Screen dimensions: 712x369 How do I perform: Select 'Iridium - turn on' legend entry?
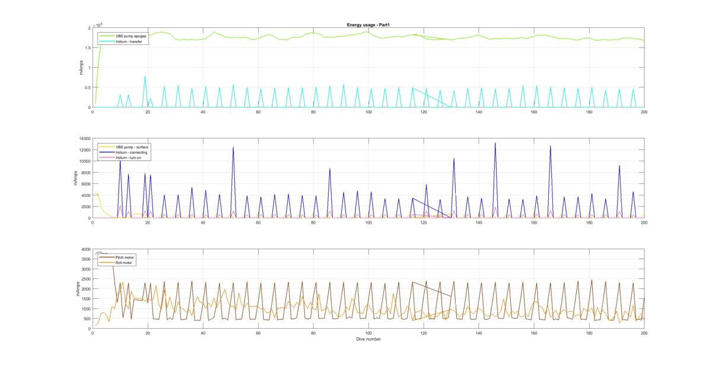pyautogui.click(x=122, y=158)
